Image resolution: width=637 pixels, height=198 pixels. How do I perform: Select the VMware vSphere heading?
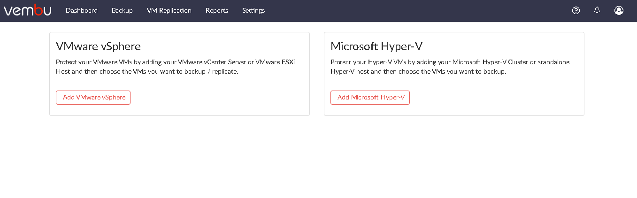[98, 46]
